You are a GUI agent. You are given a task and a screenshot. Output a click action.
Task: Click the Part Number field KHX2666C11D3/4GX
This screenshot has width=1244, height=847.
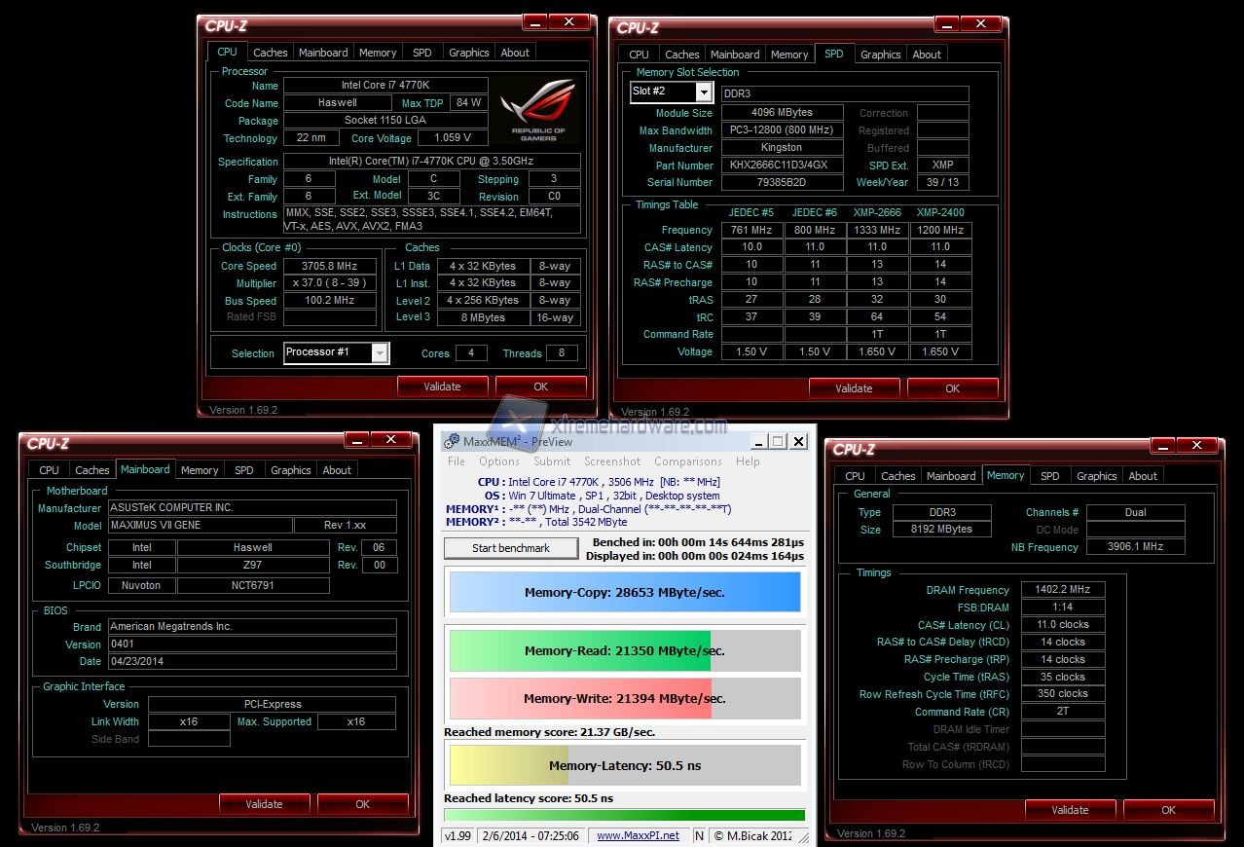pyautogui.click(x=782, y=165)
